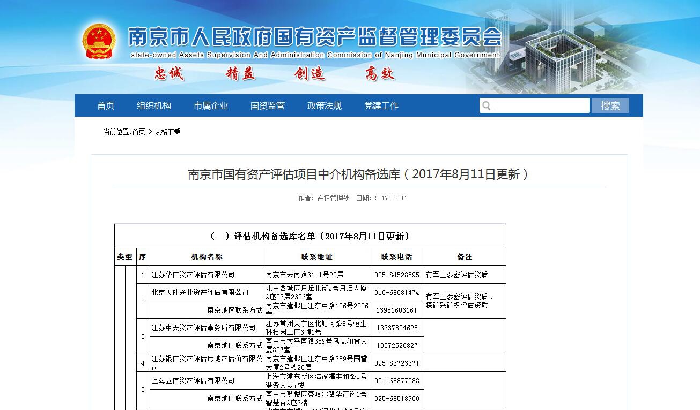700x410 pixels.
Task: Click address 南京市太平南路389号凤凰和睿大厦807室
Action: click(x=316, y=345)
